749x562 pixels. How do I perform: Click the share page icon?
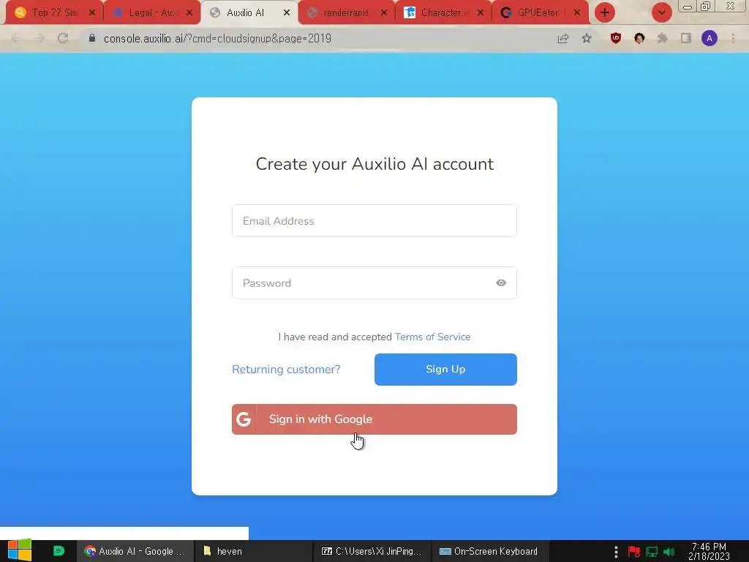[x=563, y=38]
